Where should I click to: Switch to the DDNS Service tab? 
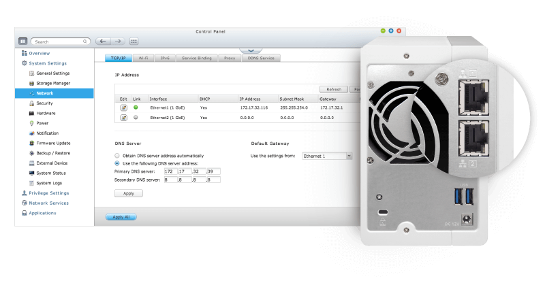pos(261,58)
